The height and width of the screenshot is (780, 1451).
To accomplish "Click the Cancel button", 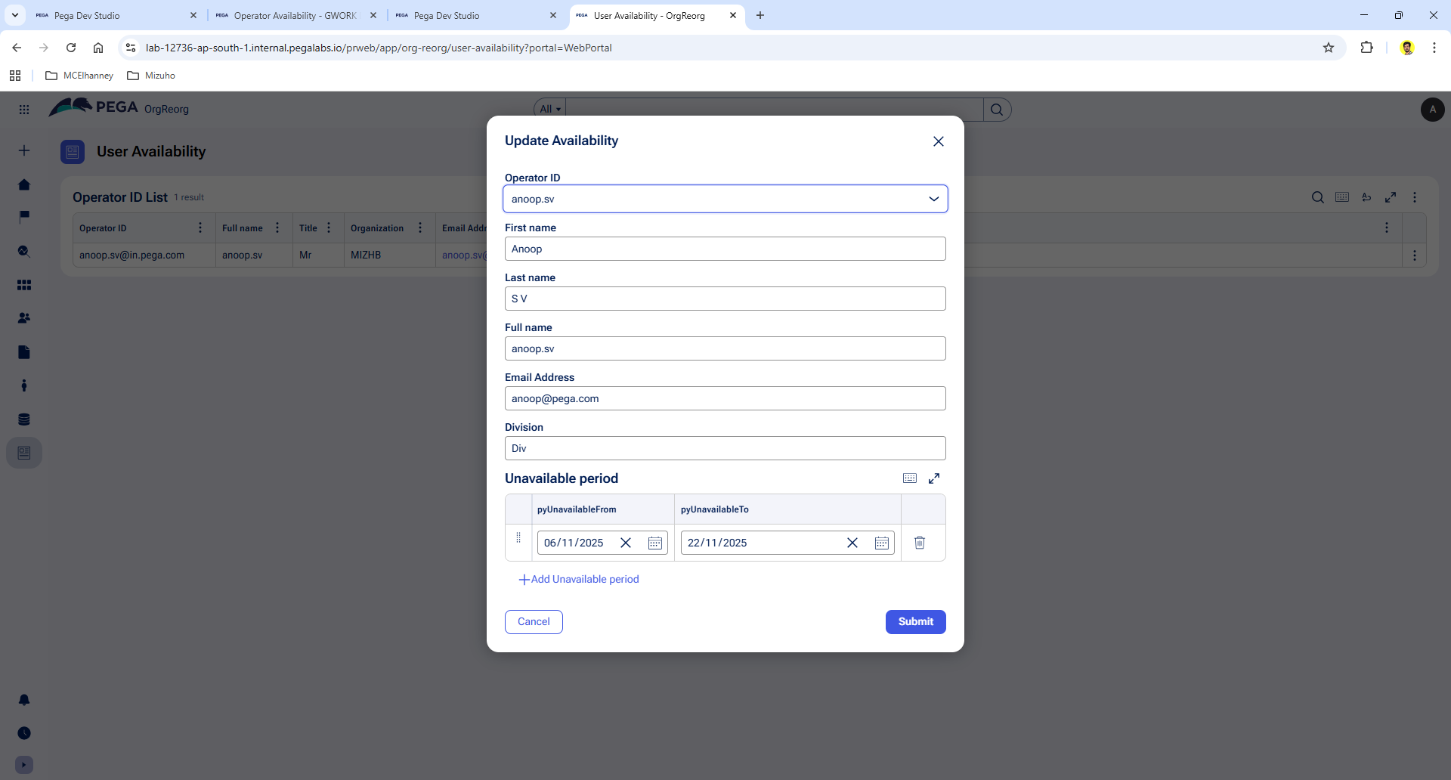I will (x=534, y=621).
